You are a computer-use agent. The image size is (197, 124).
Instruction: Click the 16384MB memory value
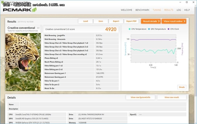82,123
